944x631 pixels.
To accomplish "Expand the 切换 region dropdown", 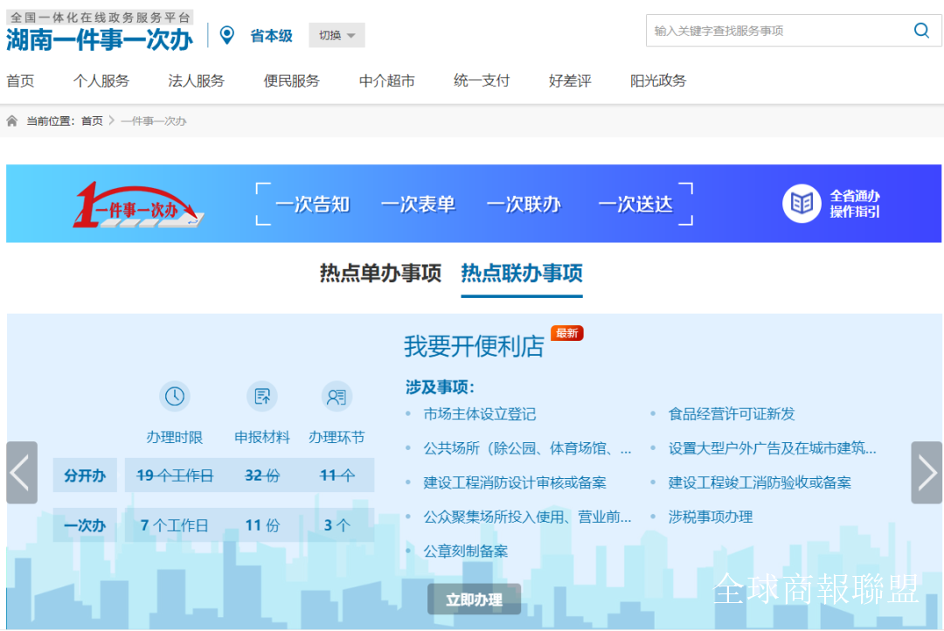I will coord(337,36).
